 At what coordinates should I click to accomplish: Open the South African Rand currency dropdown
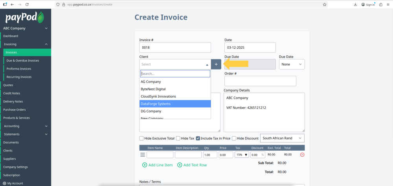tap(282, 138)
